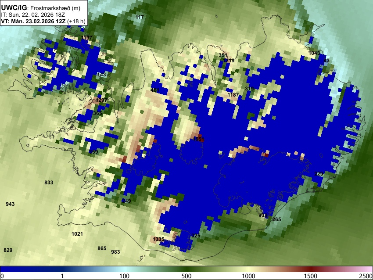Viewport: 373px width, 280px height.
Task: Click the title 'UWC/IG: Frostmarkshæð (m)'
Action: 41,8
